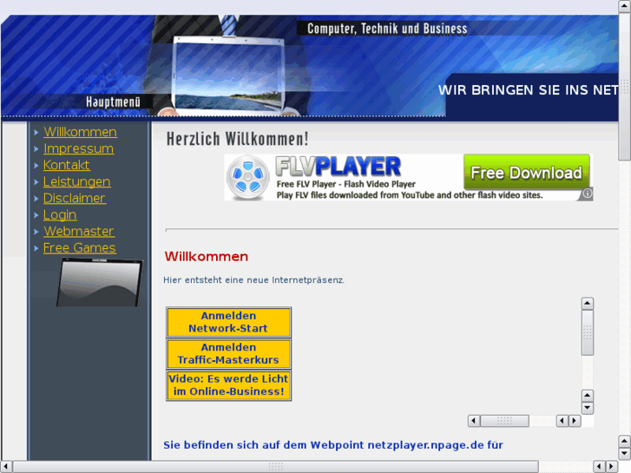Open the Leistungen menu entry
Viewport: 631px width, 473px height.
coord(77,181)
